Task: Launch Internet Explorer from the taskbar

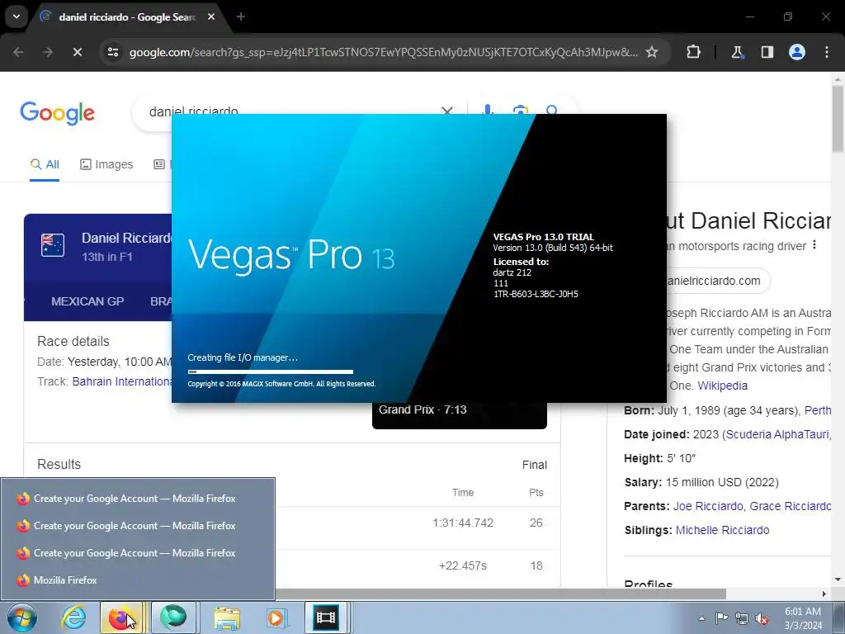Action: click(x=73, y=617)
